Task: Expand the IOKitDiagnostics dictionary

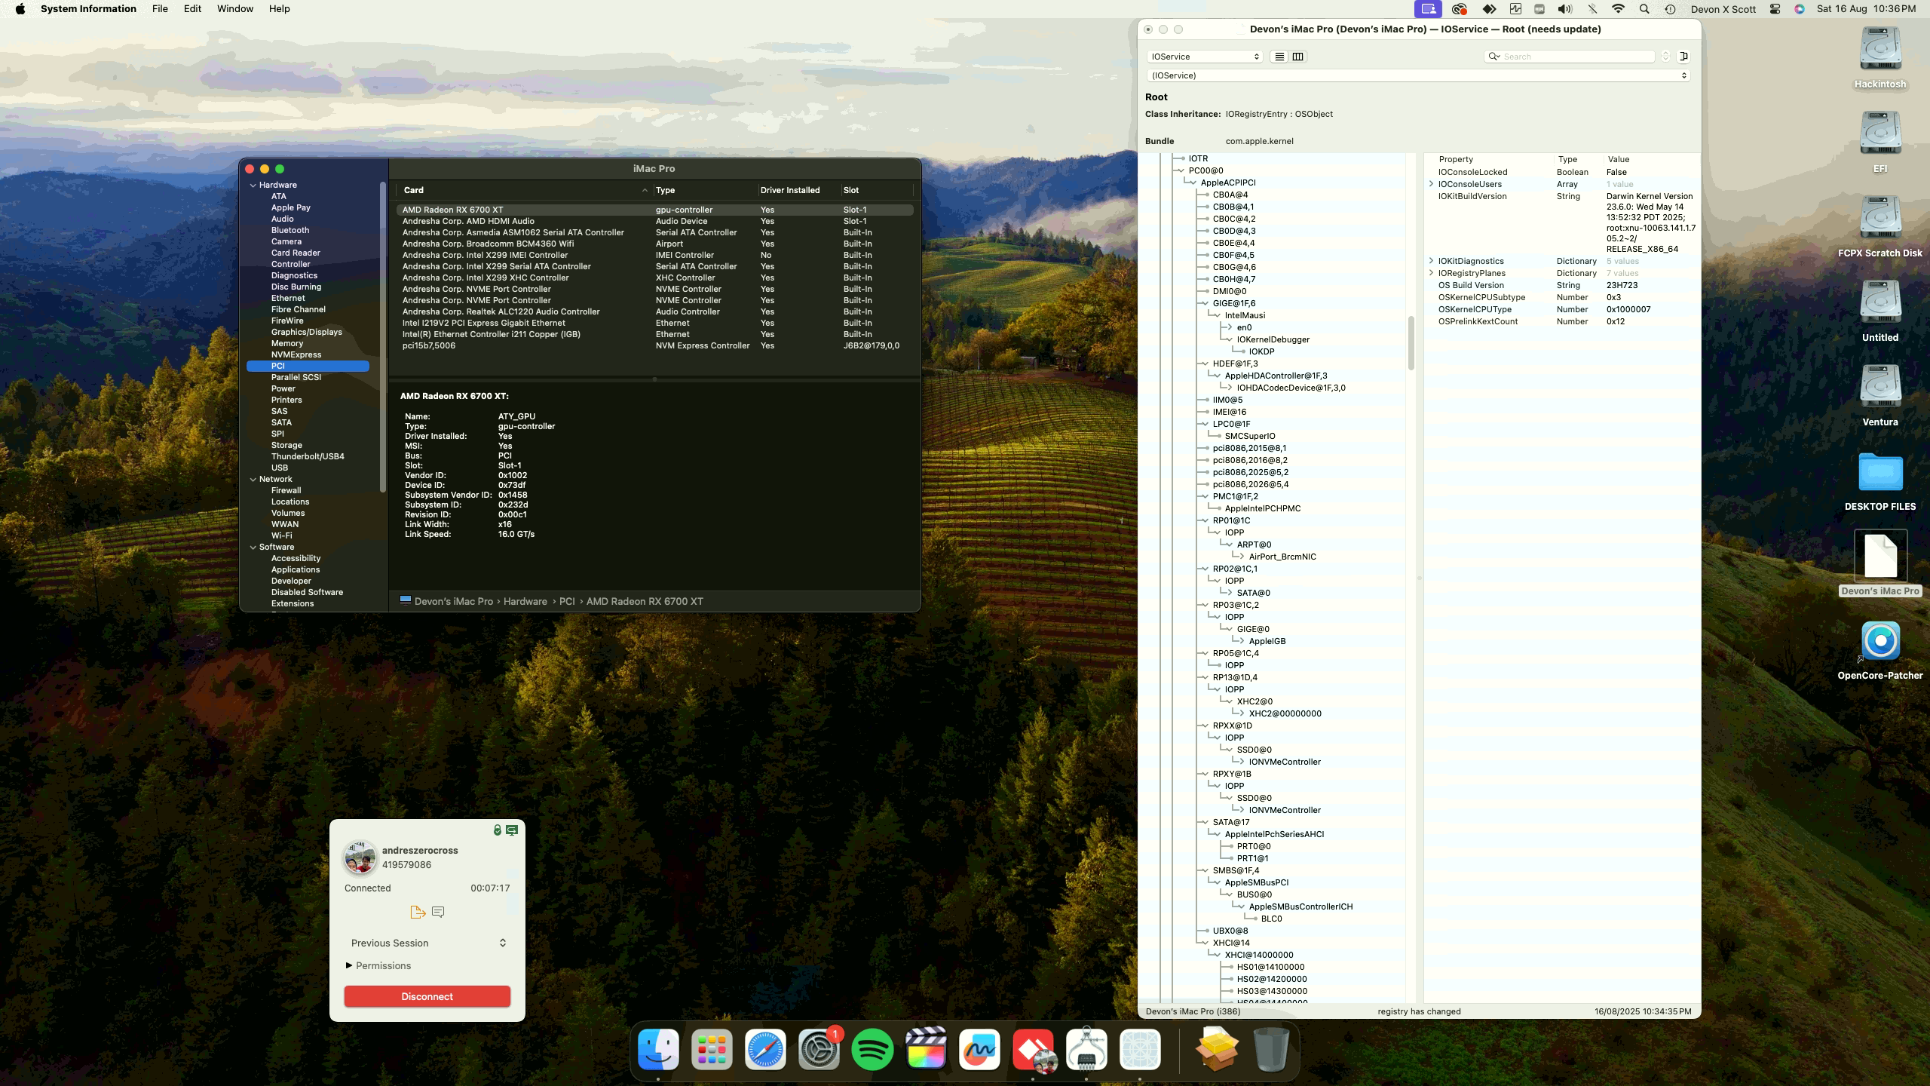Action: (x=1431, y=261)
